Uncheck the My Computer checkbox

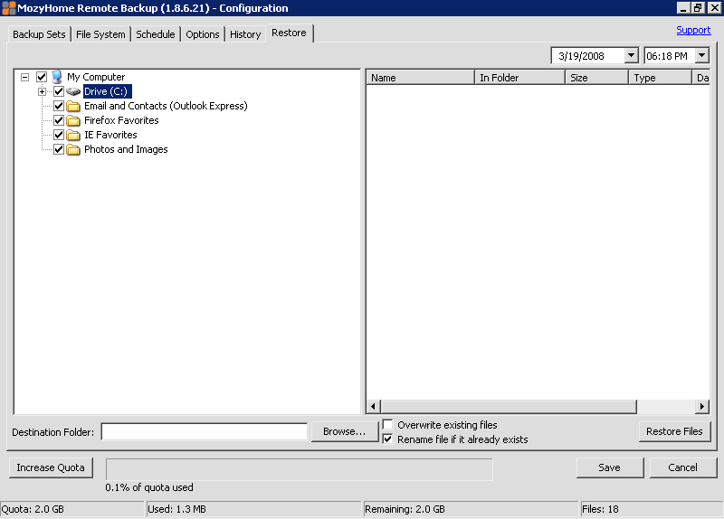[x=42, y=77]
